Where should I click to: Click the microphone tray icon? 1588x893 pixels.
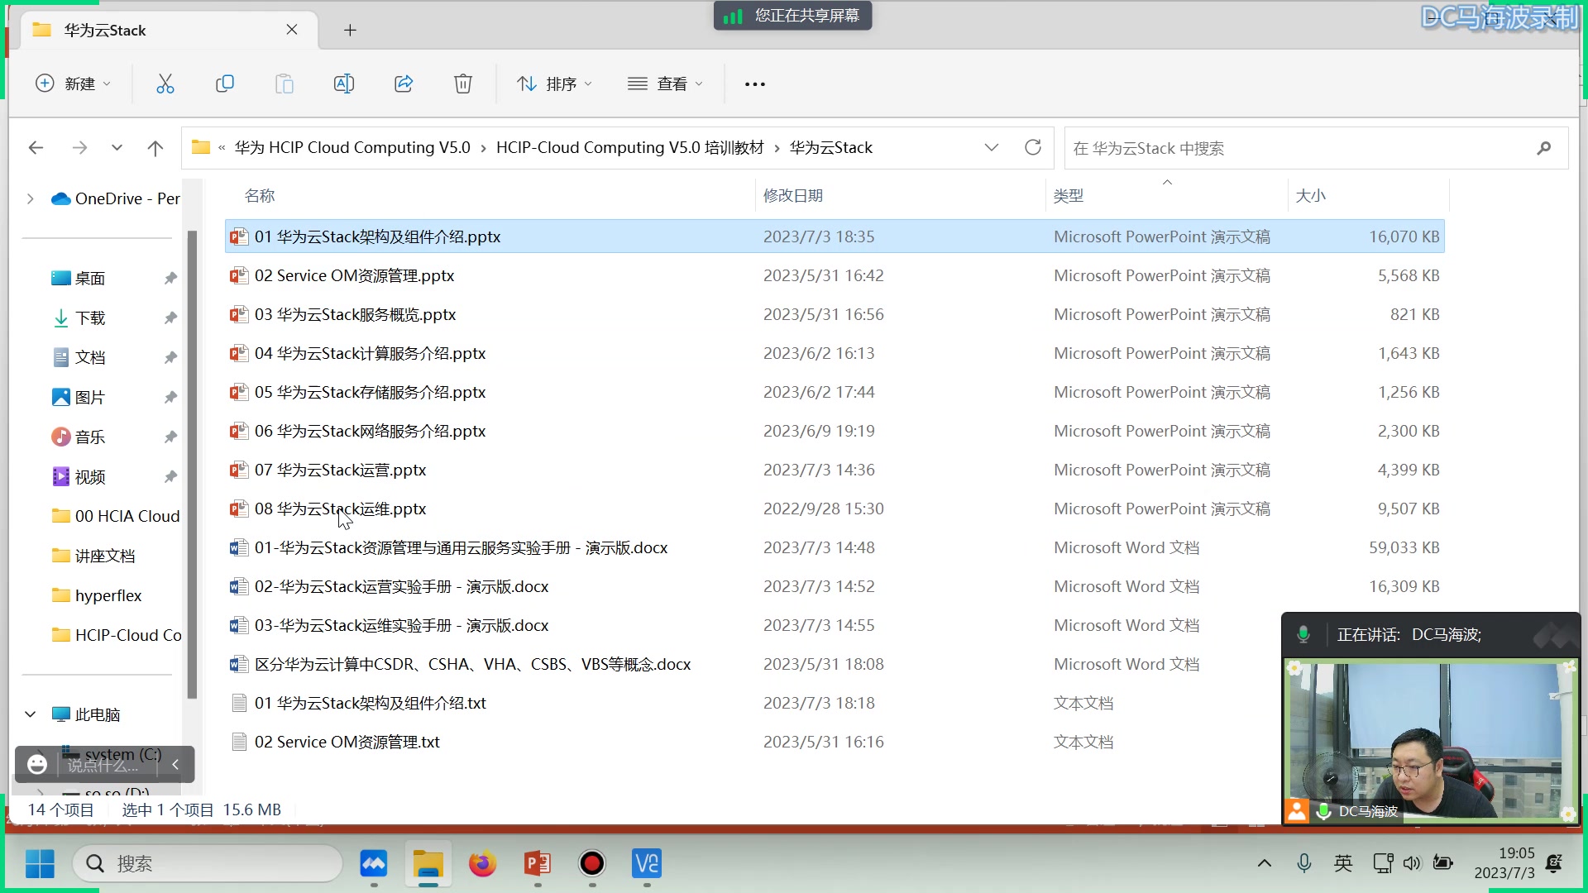1304,863
